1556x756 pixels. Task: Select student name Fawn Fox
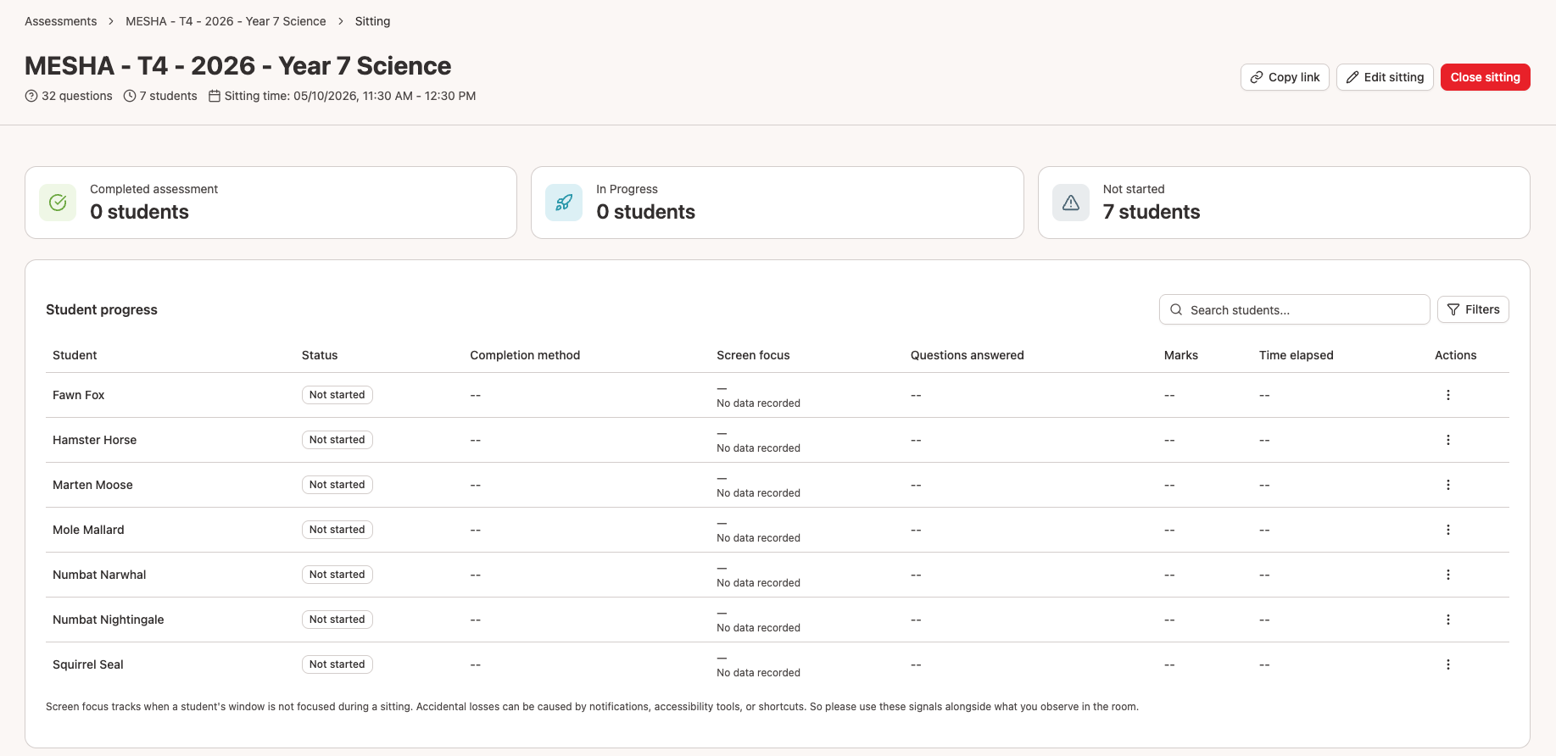tap(79, 395)
